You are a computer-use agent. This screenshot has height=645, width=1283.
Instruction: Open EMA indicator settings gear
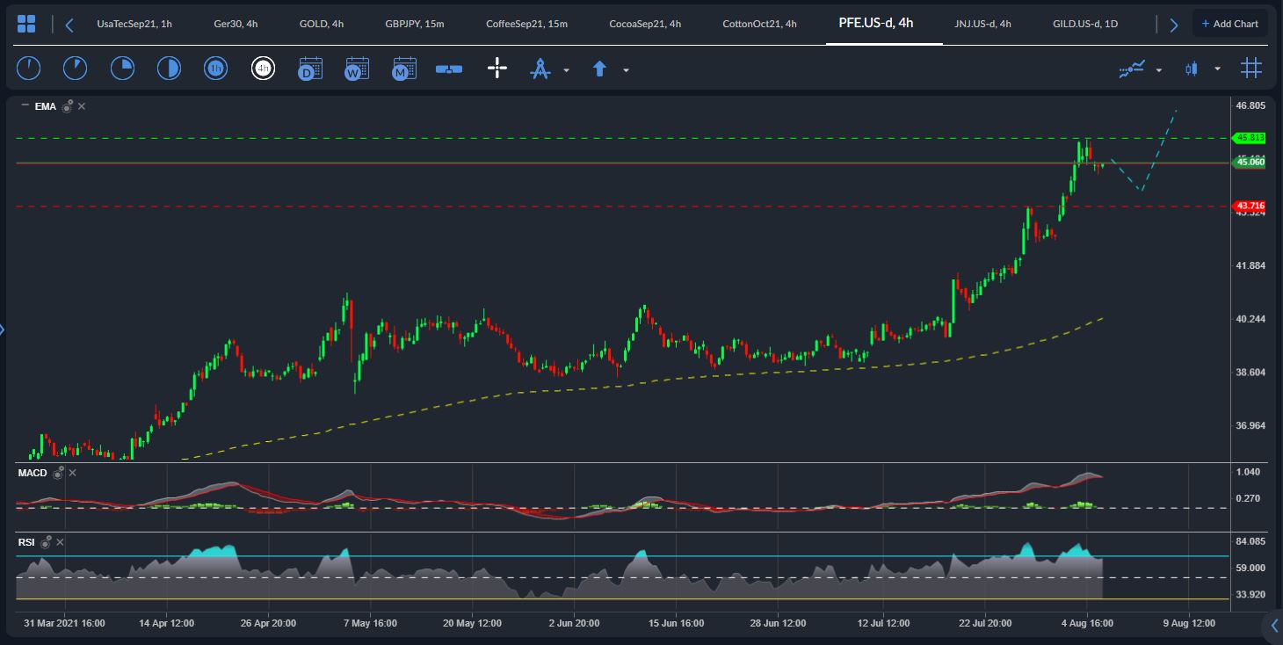[68, 106]
